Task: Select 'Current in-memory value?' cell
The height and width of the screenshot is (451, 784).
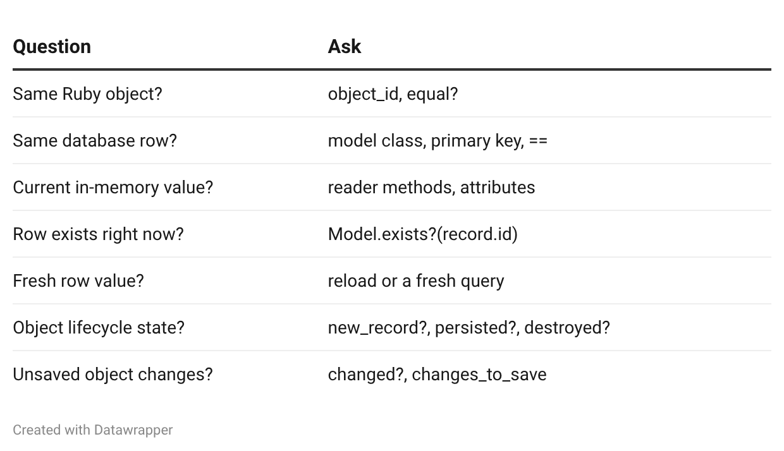Action: (x=113, y=188)
